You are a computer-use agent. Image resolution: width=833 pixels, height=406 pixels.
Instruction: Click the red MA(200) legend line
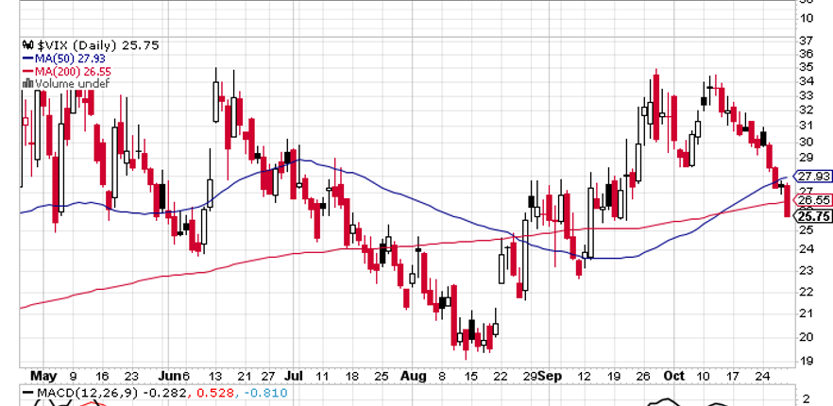28,70
